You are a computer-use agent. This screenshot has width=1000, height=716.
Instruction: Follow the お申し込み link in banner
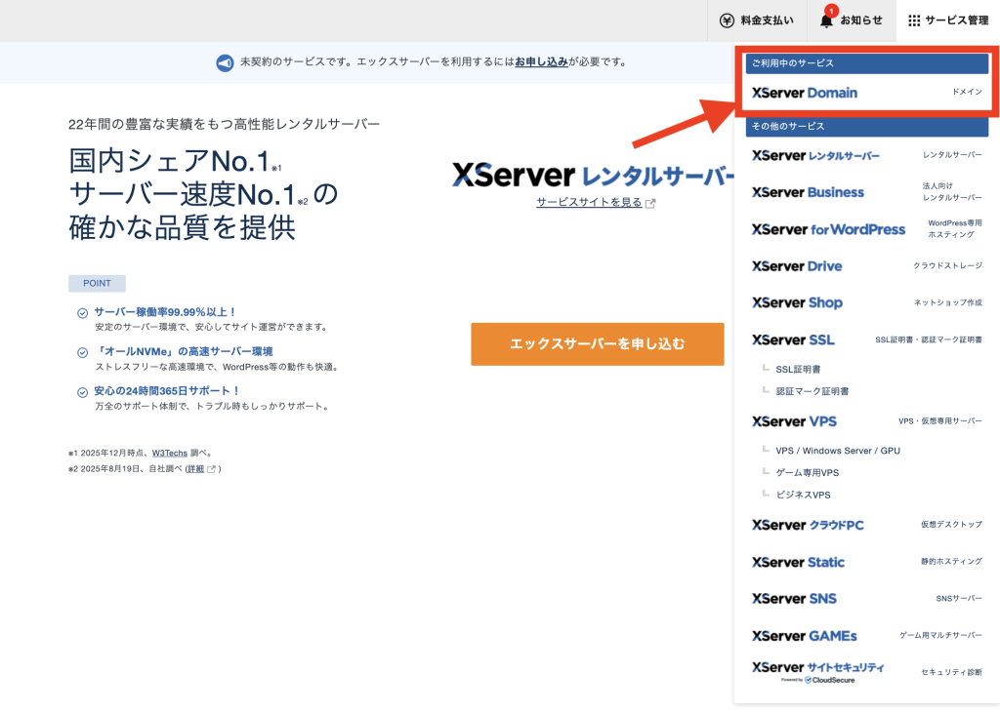click(542, 62)
